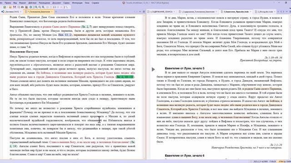Image resolution: width=291 pixels, height=163 pixels.
Task: Click the green highlighted Лк. 2, 10—11 reference
Action: click(125, 77)
